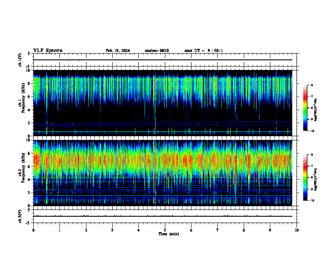Click the "ch.3(V)" axis label of the bottom strip
The image size is (334, 258).
pos(20,216)
